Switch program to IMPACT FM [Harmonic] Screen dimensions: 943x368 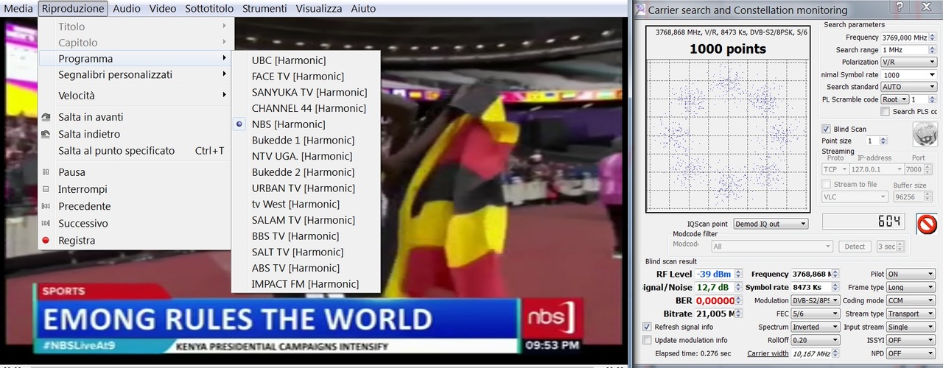[x=306, y=284]
